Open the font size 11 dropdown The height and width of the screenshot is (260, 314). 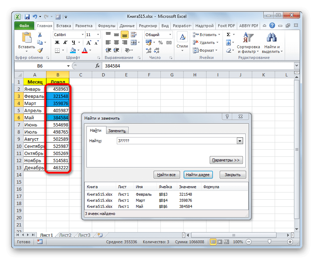[98, 35]
